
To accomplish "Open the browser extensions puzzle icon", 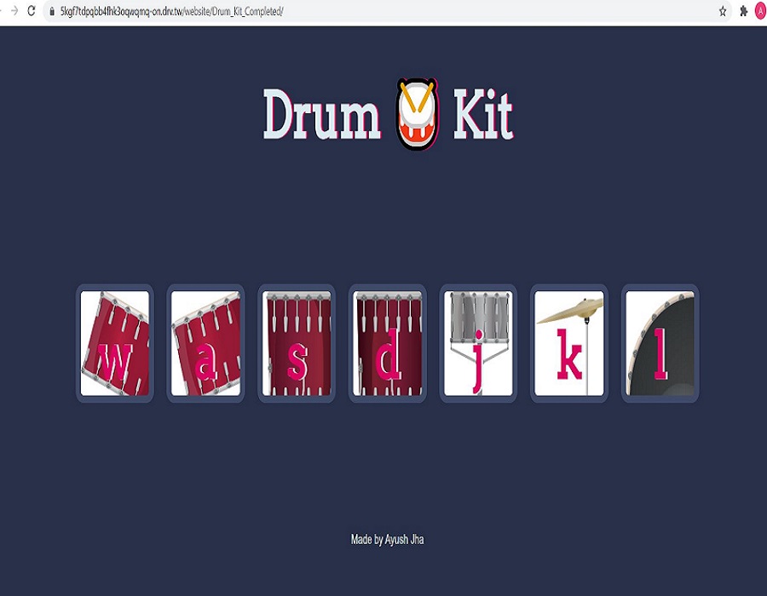I will (x=743, y=11).
